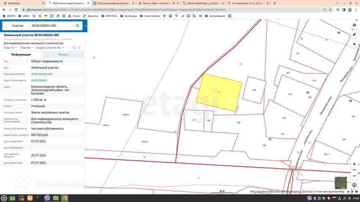Open 'План ЗУ' link
Viewport: 360px width, 202px height.
[x=10, y=48]
